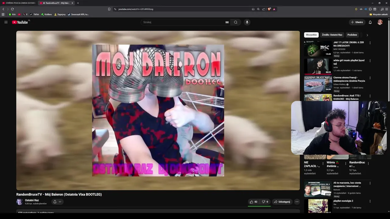
Task: Click the video player to pause
Action: [x=158, y=110]
